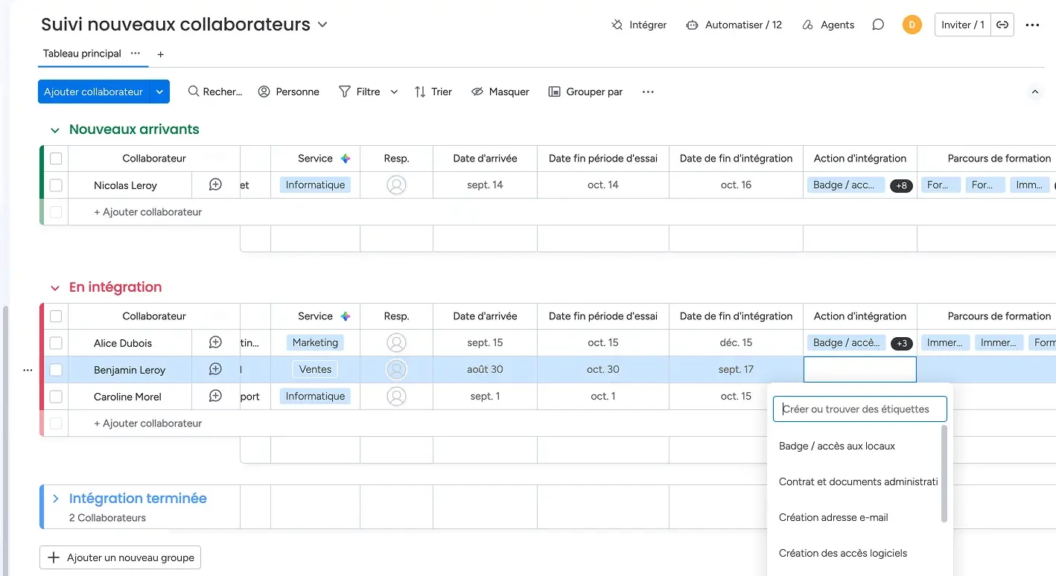Collapse the header with the up chevron
The image size is (1056, 576).
[1034, 92]
